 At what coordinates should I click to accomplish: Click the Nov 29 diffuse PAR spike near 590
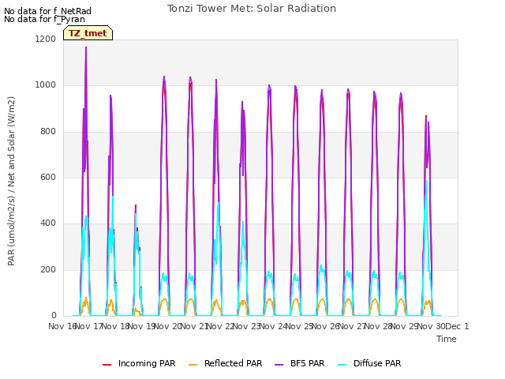pyautogui.click(x=426, y=181)
